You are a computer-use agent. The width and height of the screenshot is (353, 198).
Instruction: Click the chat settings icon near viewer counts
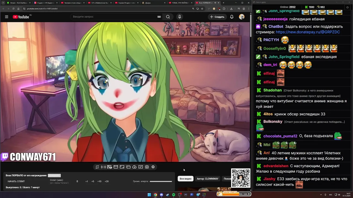(347, 7)
